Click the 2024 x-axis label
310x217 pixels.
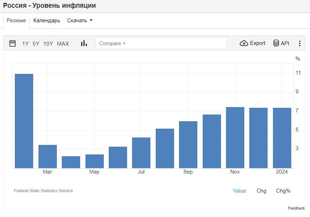click(x=282, y=172)
